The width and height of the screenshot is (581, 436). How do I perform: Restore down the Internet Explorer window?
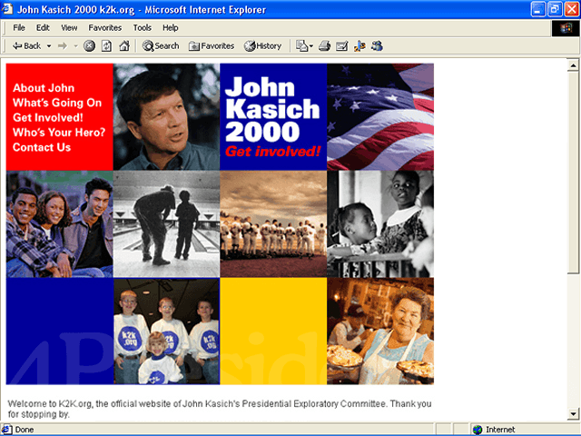click(555, 9)
